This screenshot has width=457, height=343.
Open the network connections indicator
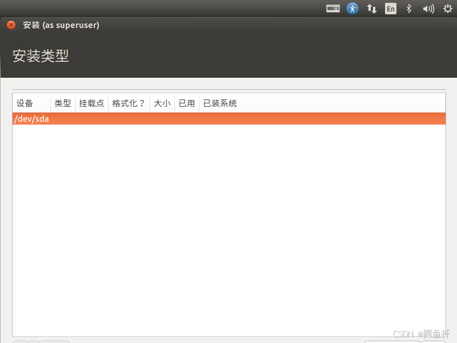coord(371,9)
